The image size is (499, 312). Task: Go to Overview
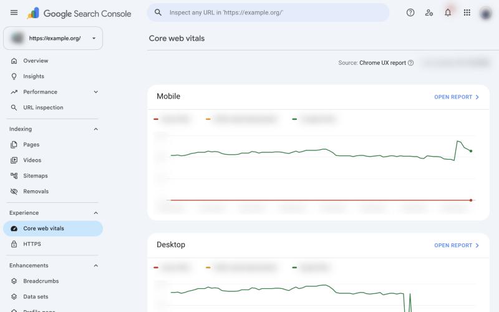pyautogui.click(x=53, y=61)
